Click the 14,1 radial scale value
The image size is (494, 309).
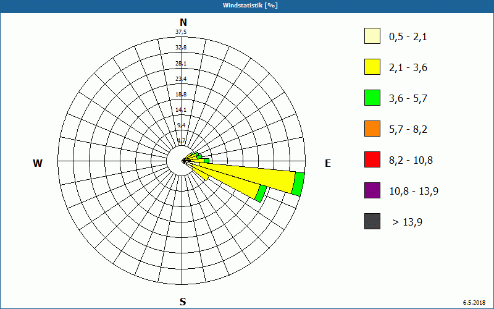181,110
